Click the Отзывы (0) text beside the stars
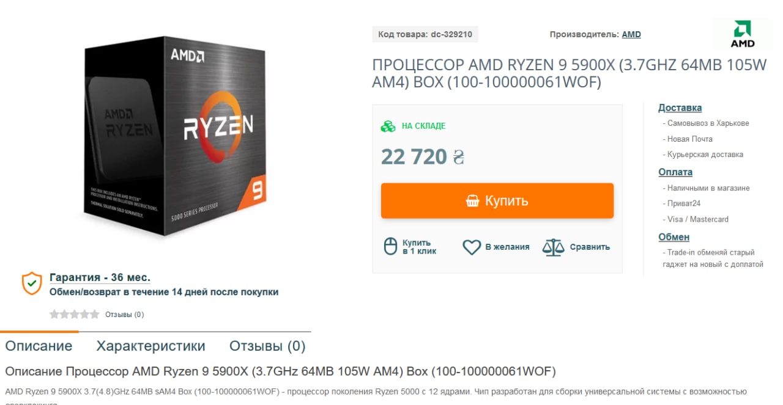The width and height of the screenshot is (783, 405). [x=125, y=315]
